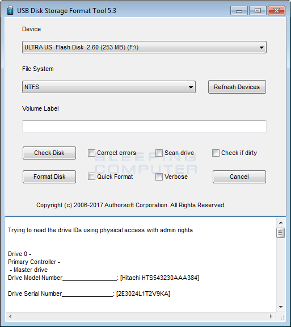
Task: Click the Refresh Devices button
Action: click(237, 87)
